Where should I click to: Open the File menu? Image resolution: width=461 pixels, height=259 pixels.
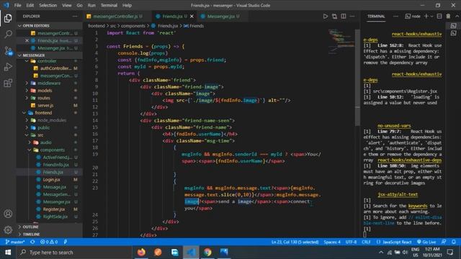pyautogui.click(x=17, y=5)
